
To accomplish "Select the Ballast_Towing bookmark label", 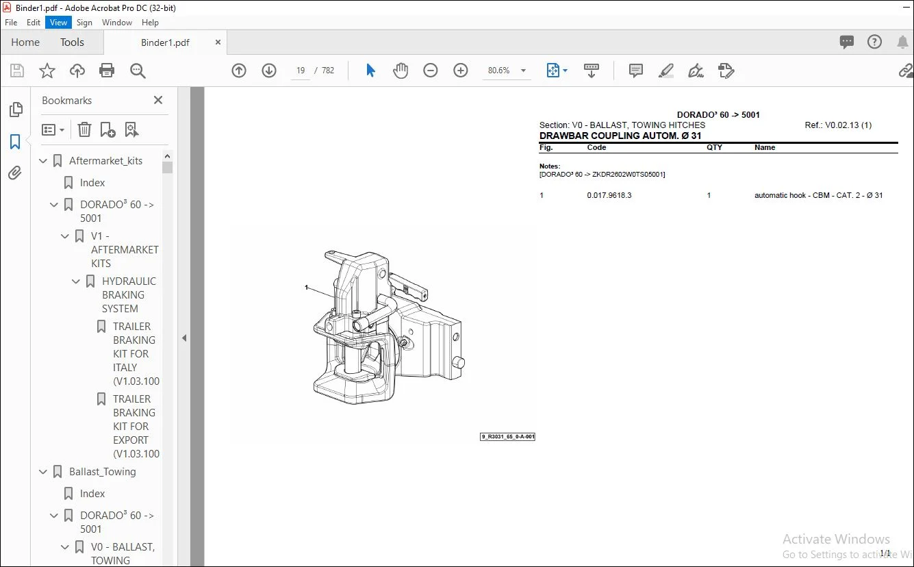I will coord(103,472).
